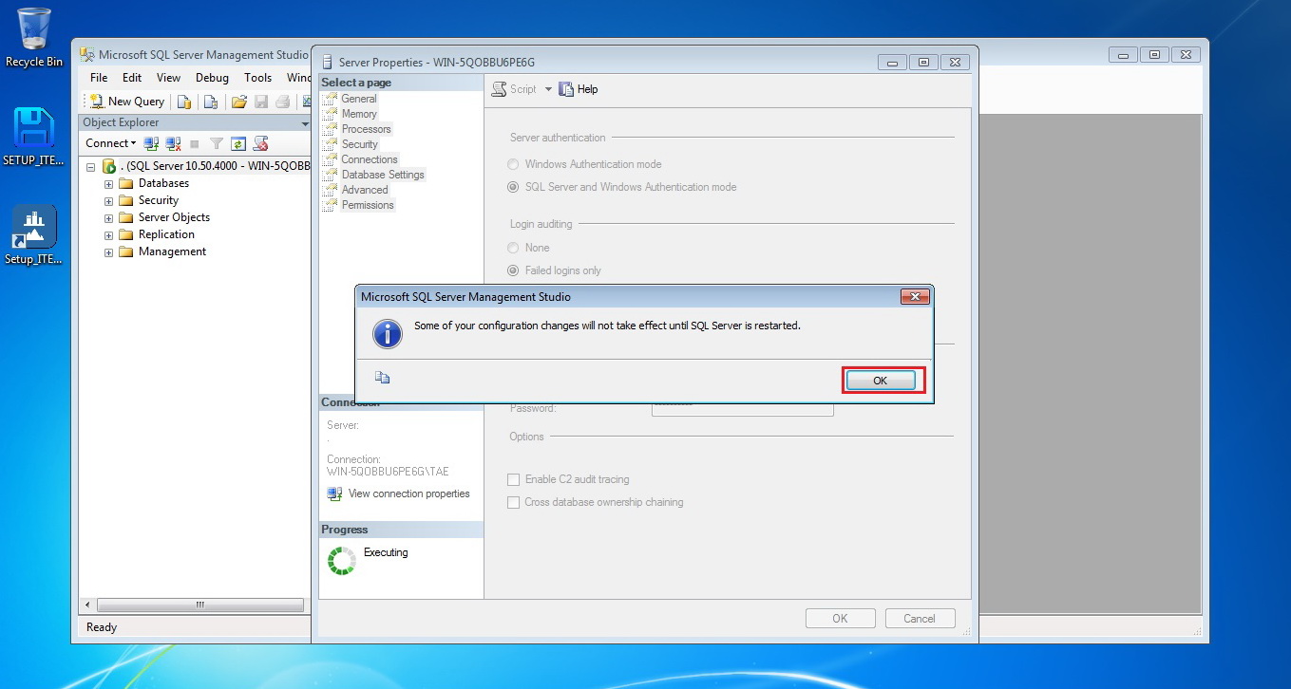Open the Database Settings page
Image resolution: width=1291 pixels, height=689 pixels.
coord(383,175)
